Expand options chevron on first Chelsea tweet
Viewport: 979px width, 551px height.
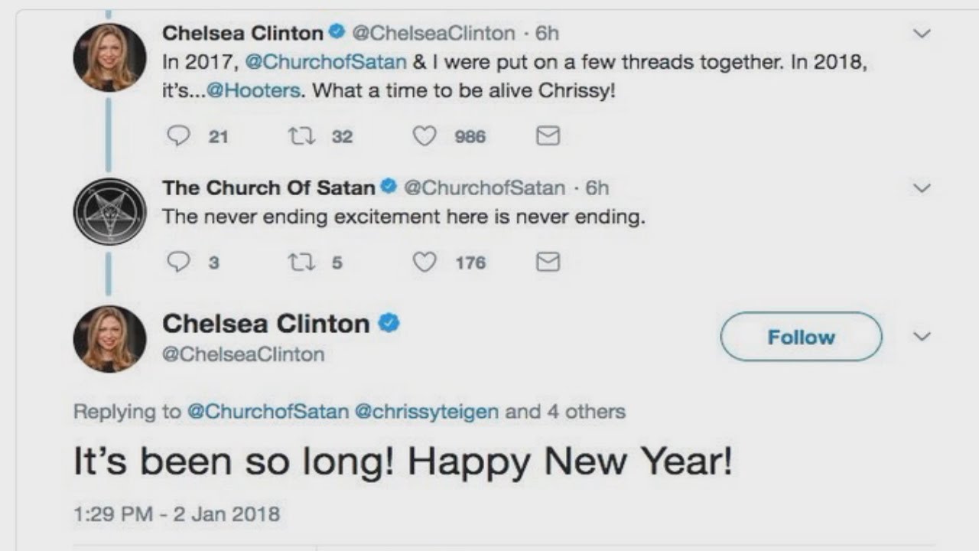pos(922,34)
